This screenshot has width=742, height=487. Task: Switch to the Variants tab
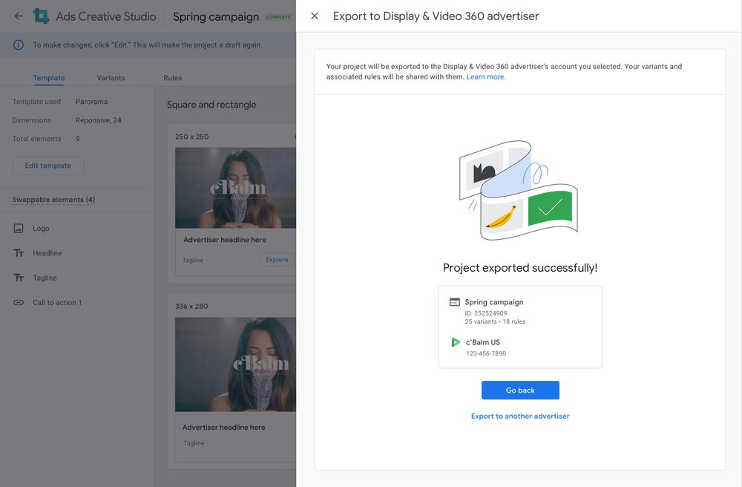[x=111, y=77]
